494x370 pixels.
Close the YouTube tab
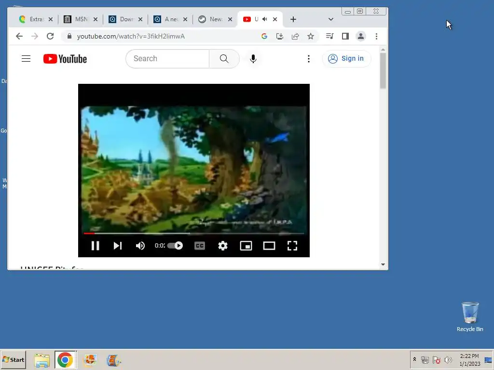click(x=275, y=19)
